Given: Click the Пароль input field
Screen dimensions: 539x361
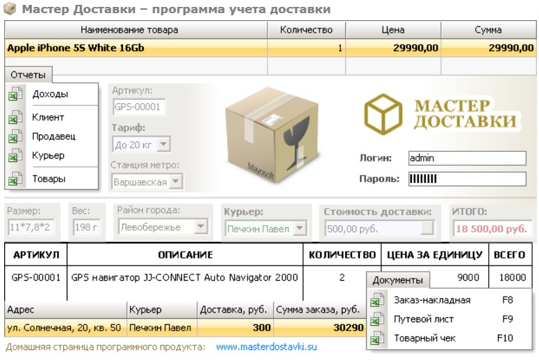Looking at the screenshot, I should click(467, 179).
